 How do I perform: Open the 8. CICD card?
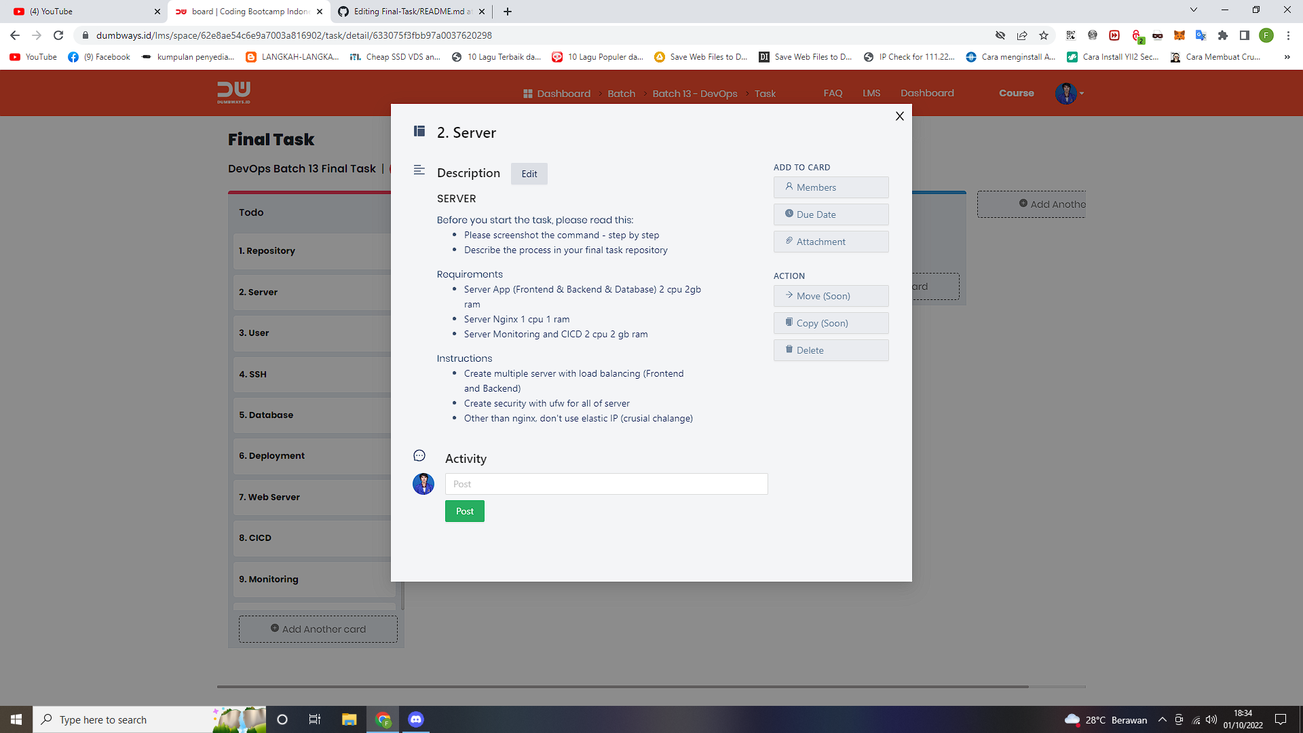312,538
